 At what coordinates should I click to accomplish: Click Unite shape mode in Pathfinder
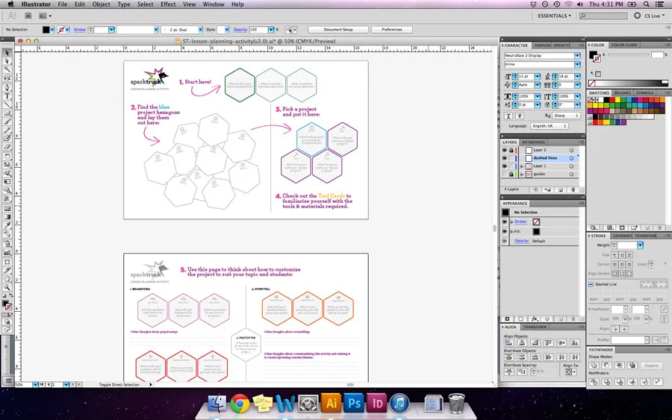pyautogui.click(x=594, y=366)
